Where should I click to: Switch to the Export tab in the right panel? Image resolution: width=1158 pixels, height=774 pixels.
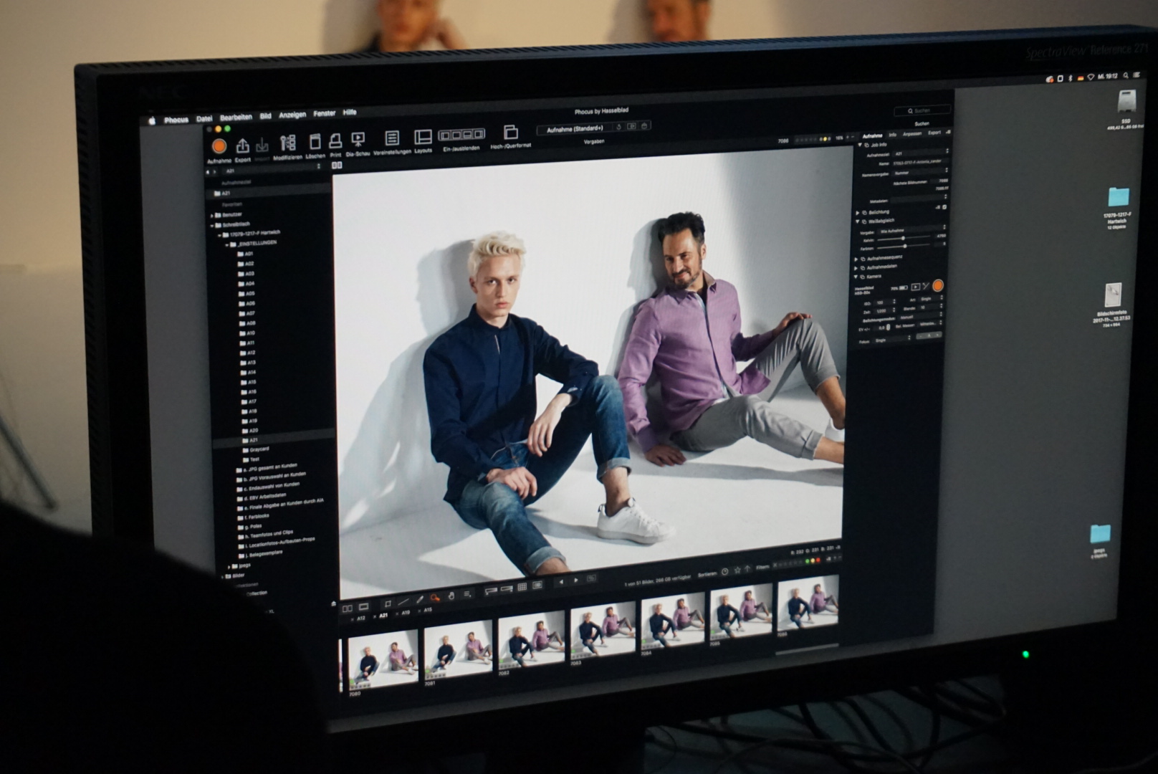click(x=934, y=133)
